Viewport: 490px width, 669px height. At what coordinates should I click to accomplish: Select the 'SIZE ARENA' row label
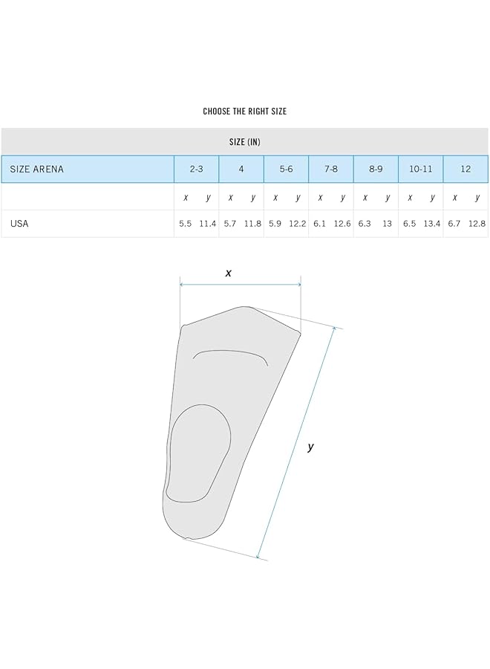(x=37, y=169)
